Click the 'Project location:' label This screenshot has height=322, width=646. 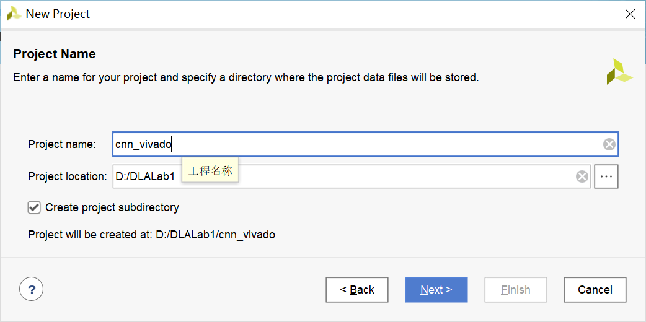(x=68, y=176)
